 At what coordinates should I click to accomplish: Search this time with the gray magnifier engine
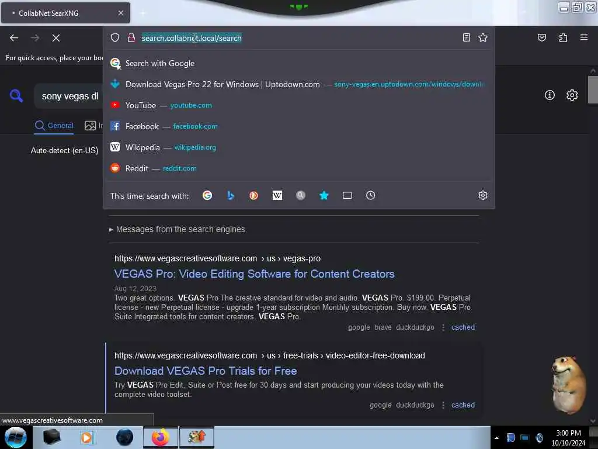(x=301, y=195)
